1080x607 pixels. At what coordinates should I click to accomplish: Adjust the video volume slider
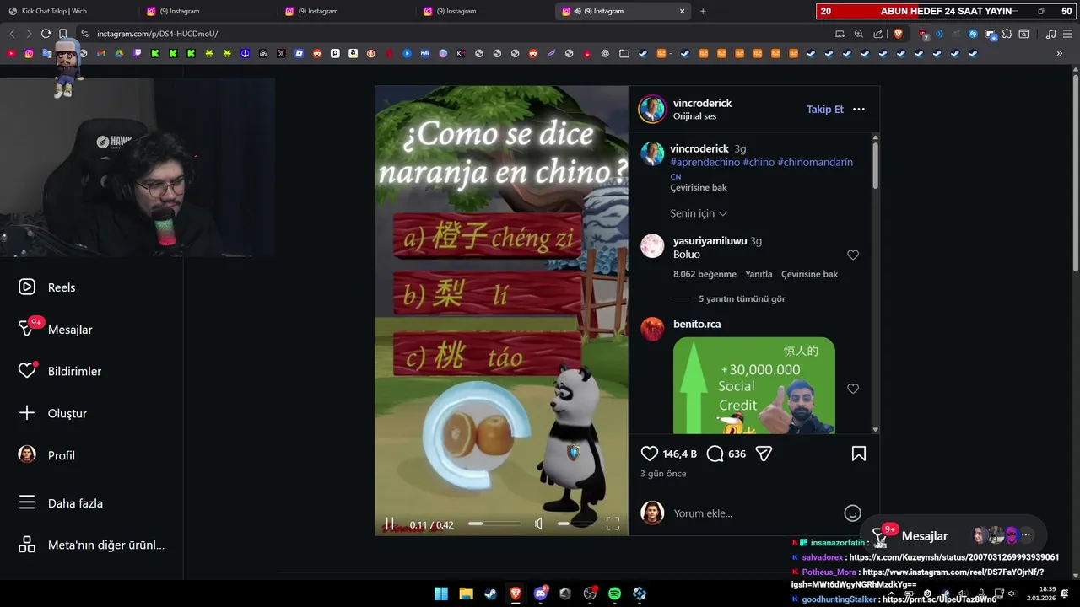(x=577, y=524)
